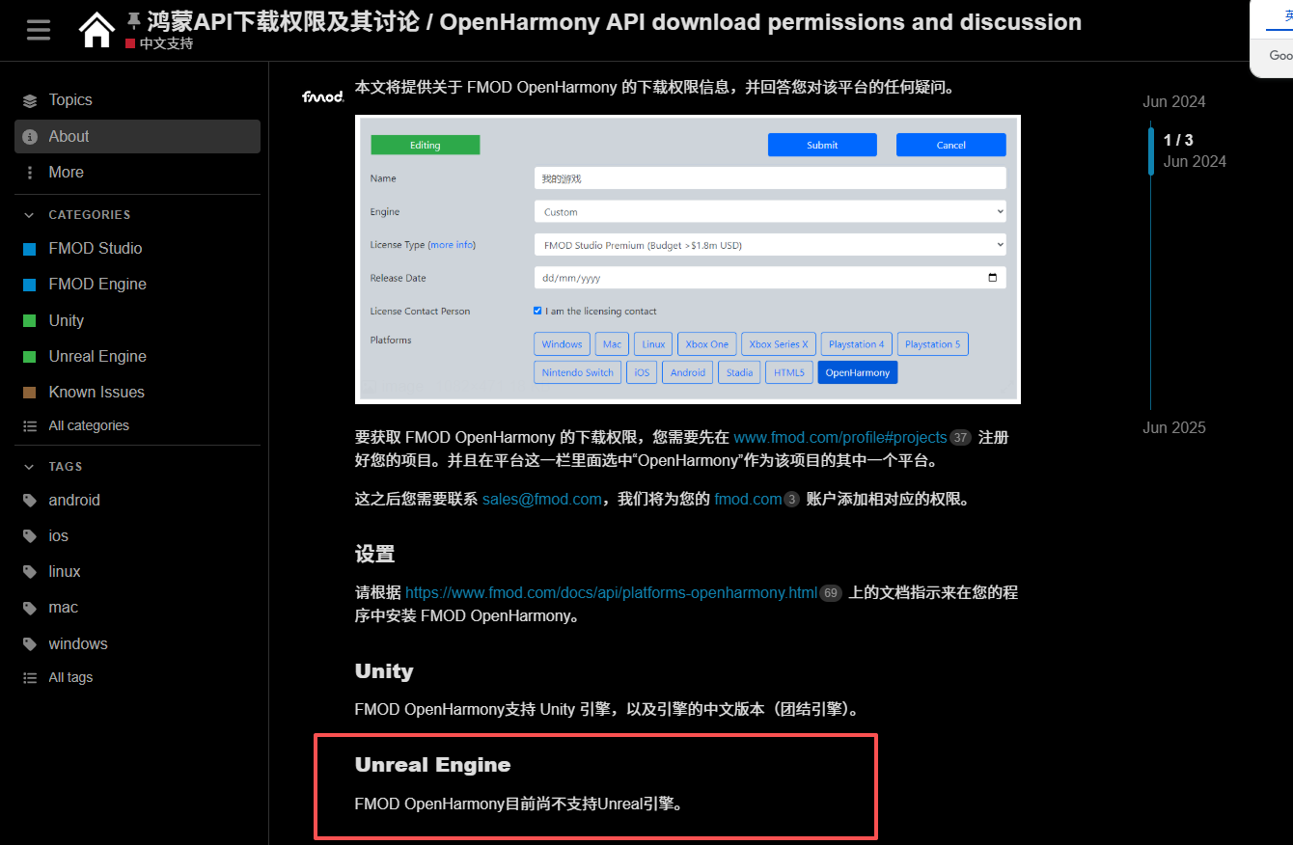Toggle the Playstation 4 platform button
This screenshot has height=845, width=1293.
pos(857,344)
